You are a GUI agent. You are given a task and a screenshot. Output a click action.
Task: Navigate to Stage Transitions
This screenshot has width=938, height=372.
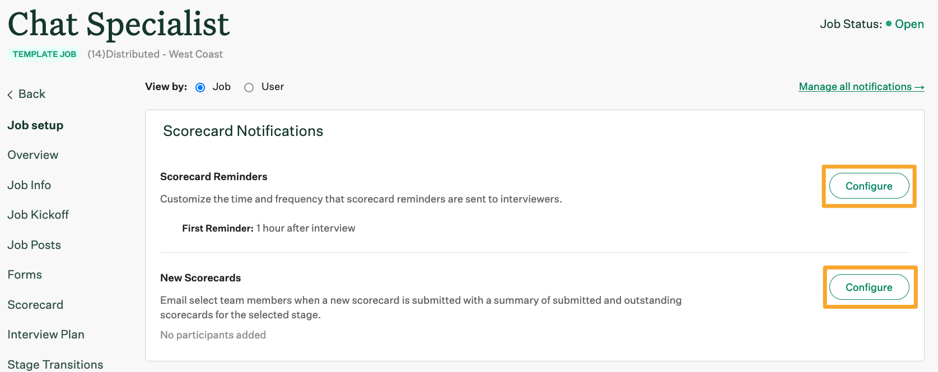[x=55, y=364]
